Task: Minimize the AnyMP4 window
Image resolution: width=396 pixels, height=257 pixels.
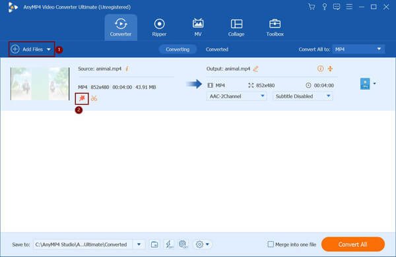Action: [x=362, y=7]
